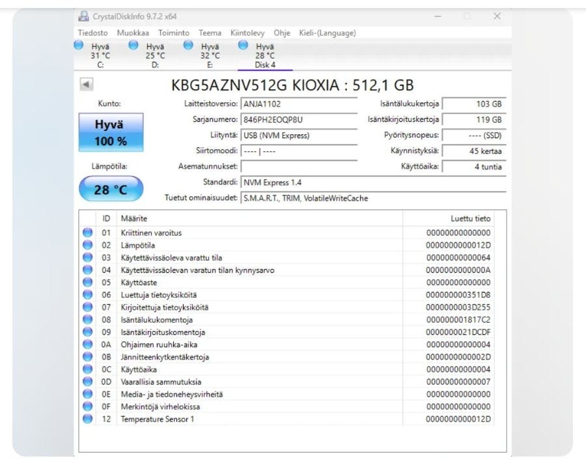
Task: Select the blue status icon for drive E:
Action: 189,44
